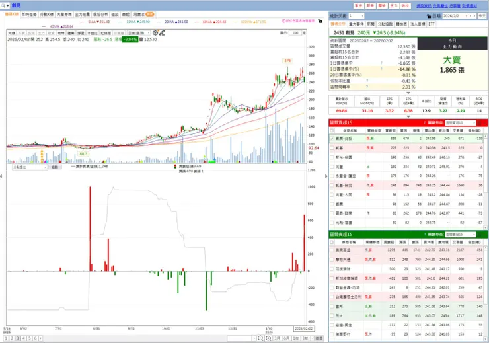The height and width of the screenshot is (343, 489).
Task: Click the 6月 range button
Action: click(x=287, y=338)
